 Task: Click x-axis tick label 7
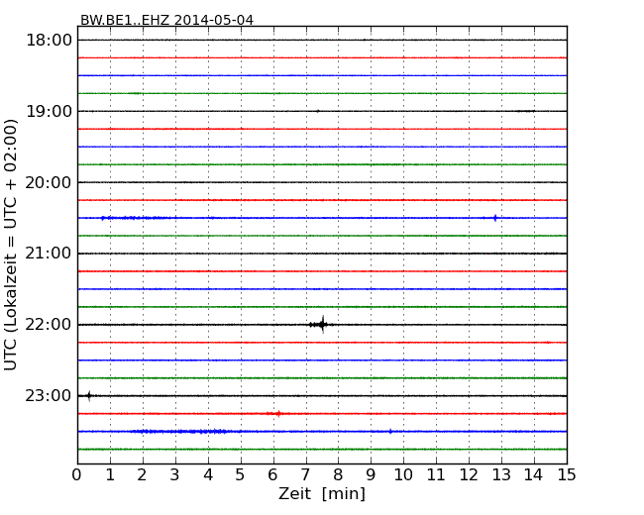[x=305, y=475]
